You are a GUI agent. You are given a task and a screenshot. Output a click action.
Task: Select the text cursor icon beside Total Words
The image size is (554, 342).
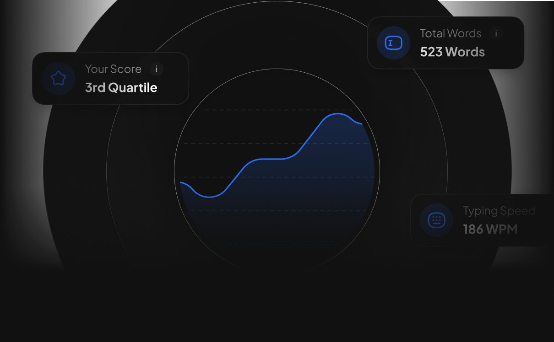tap(393, 43)
